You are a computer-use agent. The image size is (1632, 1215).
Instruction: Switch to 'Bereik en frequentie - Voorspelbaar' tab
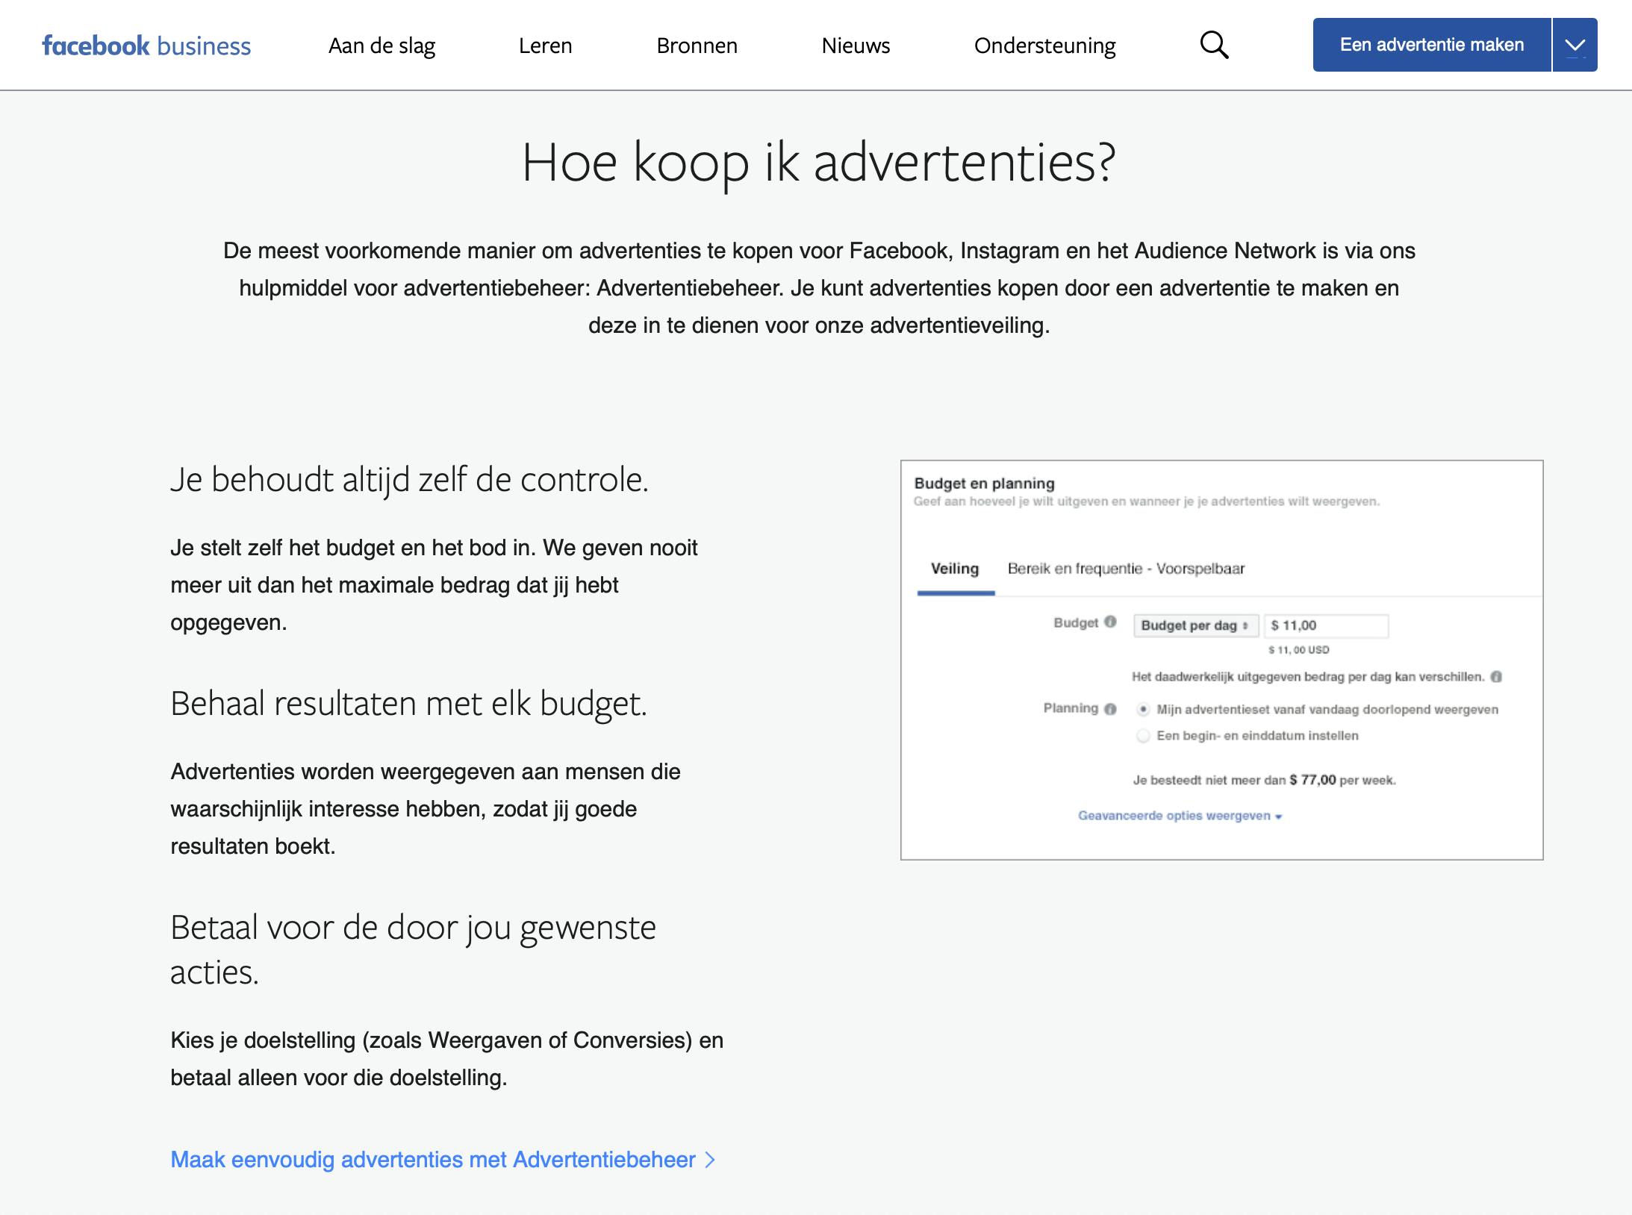click(1126, 569)
